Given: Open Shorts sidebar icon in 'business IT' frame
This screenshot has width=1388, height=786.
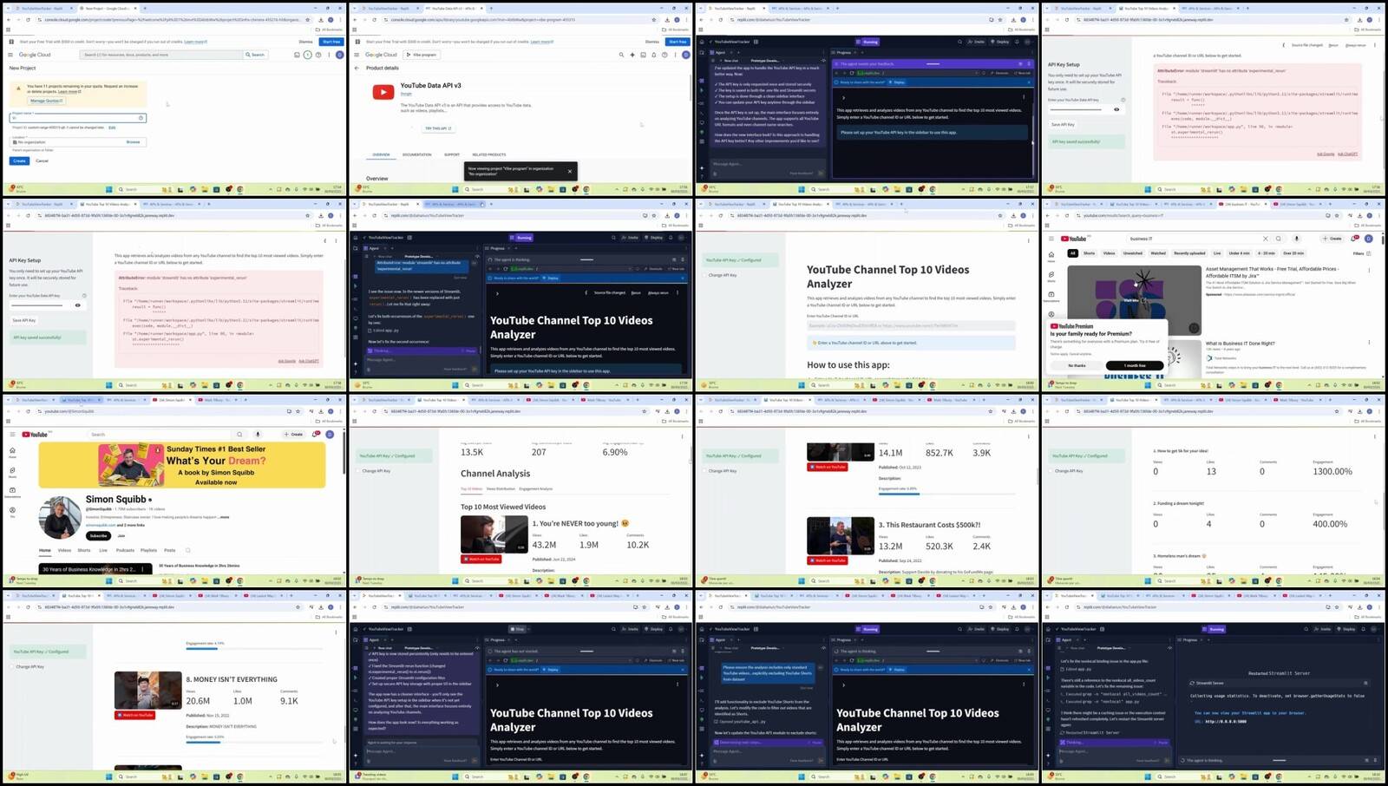Looking at the screenshot, I should [1051, 276].
